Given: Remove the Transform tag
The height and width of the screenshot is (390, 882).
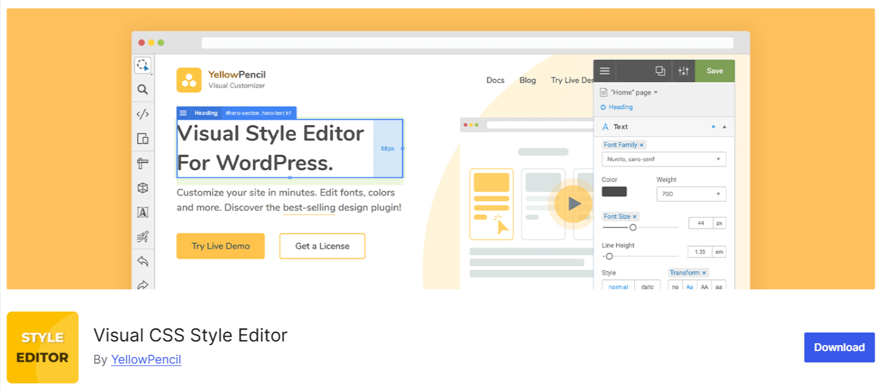Looking at the screenshot, I should [x=704, y=273].
